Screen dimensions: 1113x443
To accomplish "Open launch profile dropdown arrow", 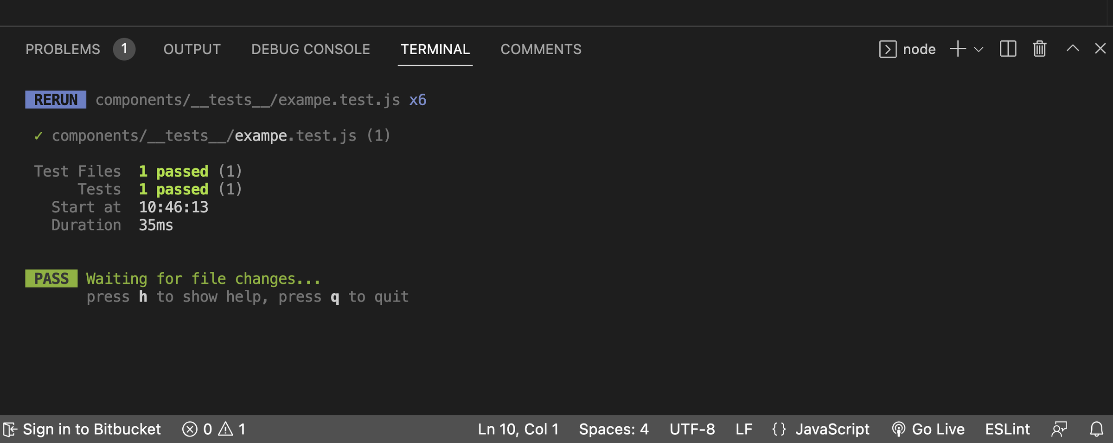I will pos(979,49).
